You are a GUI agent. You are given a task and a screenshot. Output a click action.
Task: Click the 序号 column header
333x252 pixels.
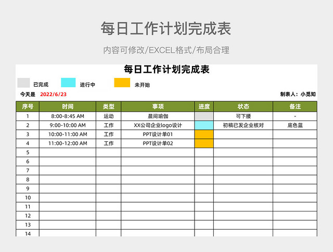[28, 107]
